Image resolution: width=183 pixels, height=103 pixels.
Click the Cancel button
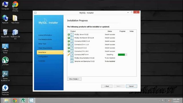pyautogui.click(x=132, y=86)
